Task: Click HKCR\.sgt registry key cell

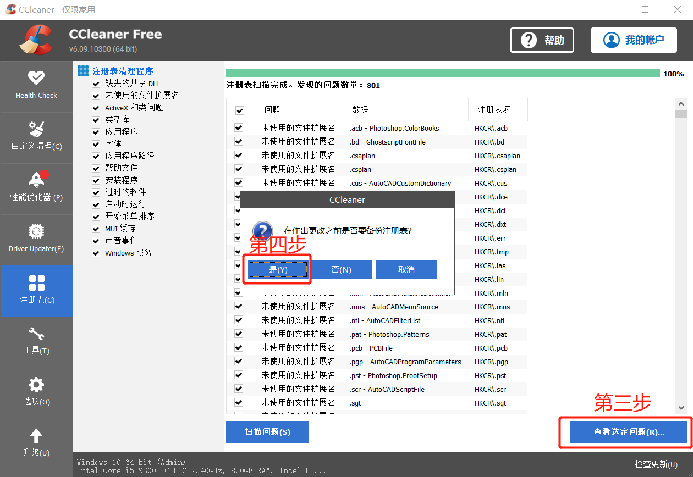Action: pos(491,403)
